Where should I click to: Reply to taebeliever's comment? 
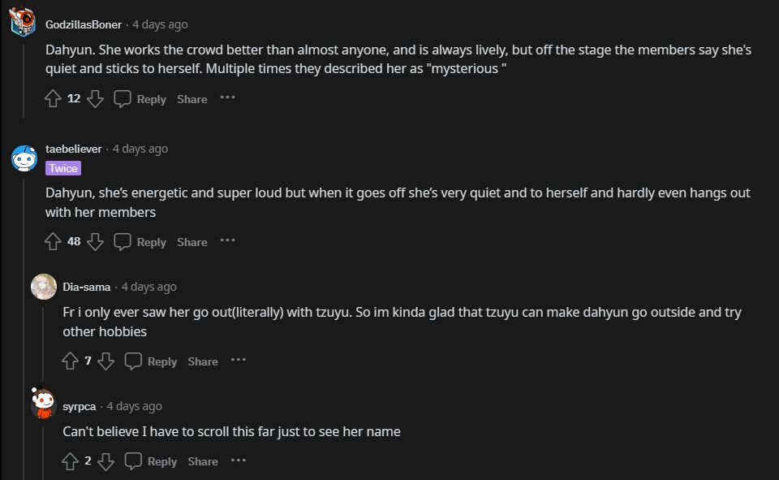pyautogui.click(x=140, y=242)
